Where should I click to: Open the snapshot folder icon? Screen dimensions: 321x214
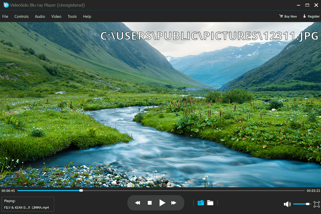210,202
